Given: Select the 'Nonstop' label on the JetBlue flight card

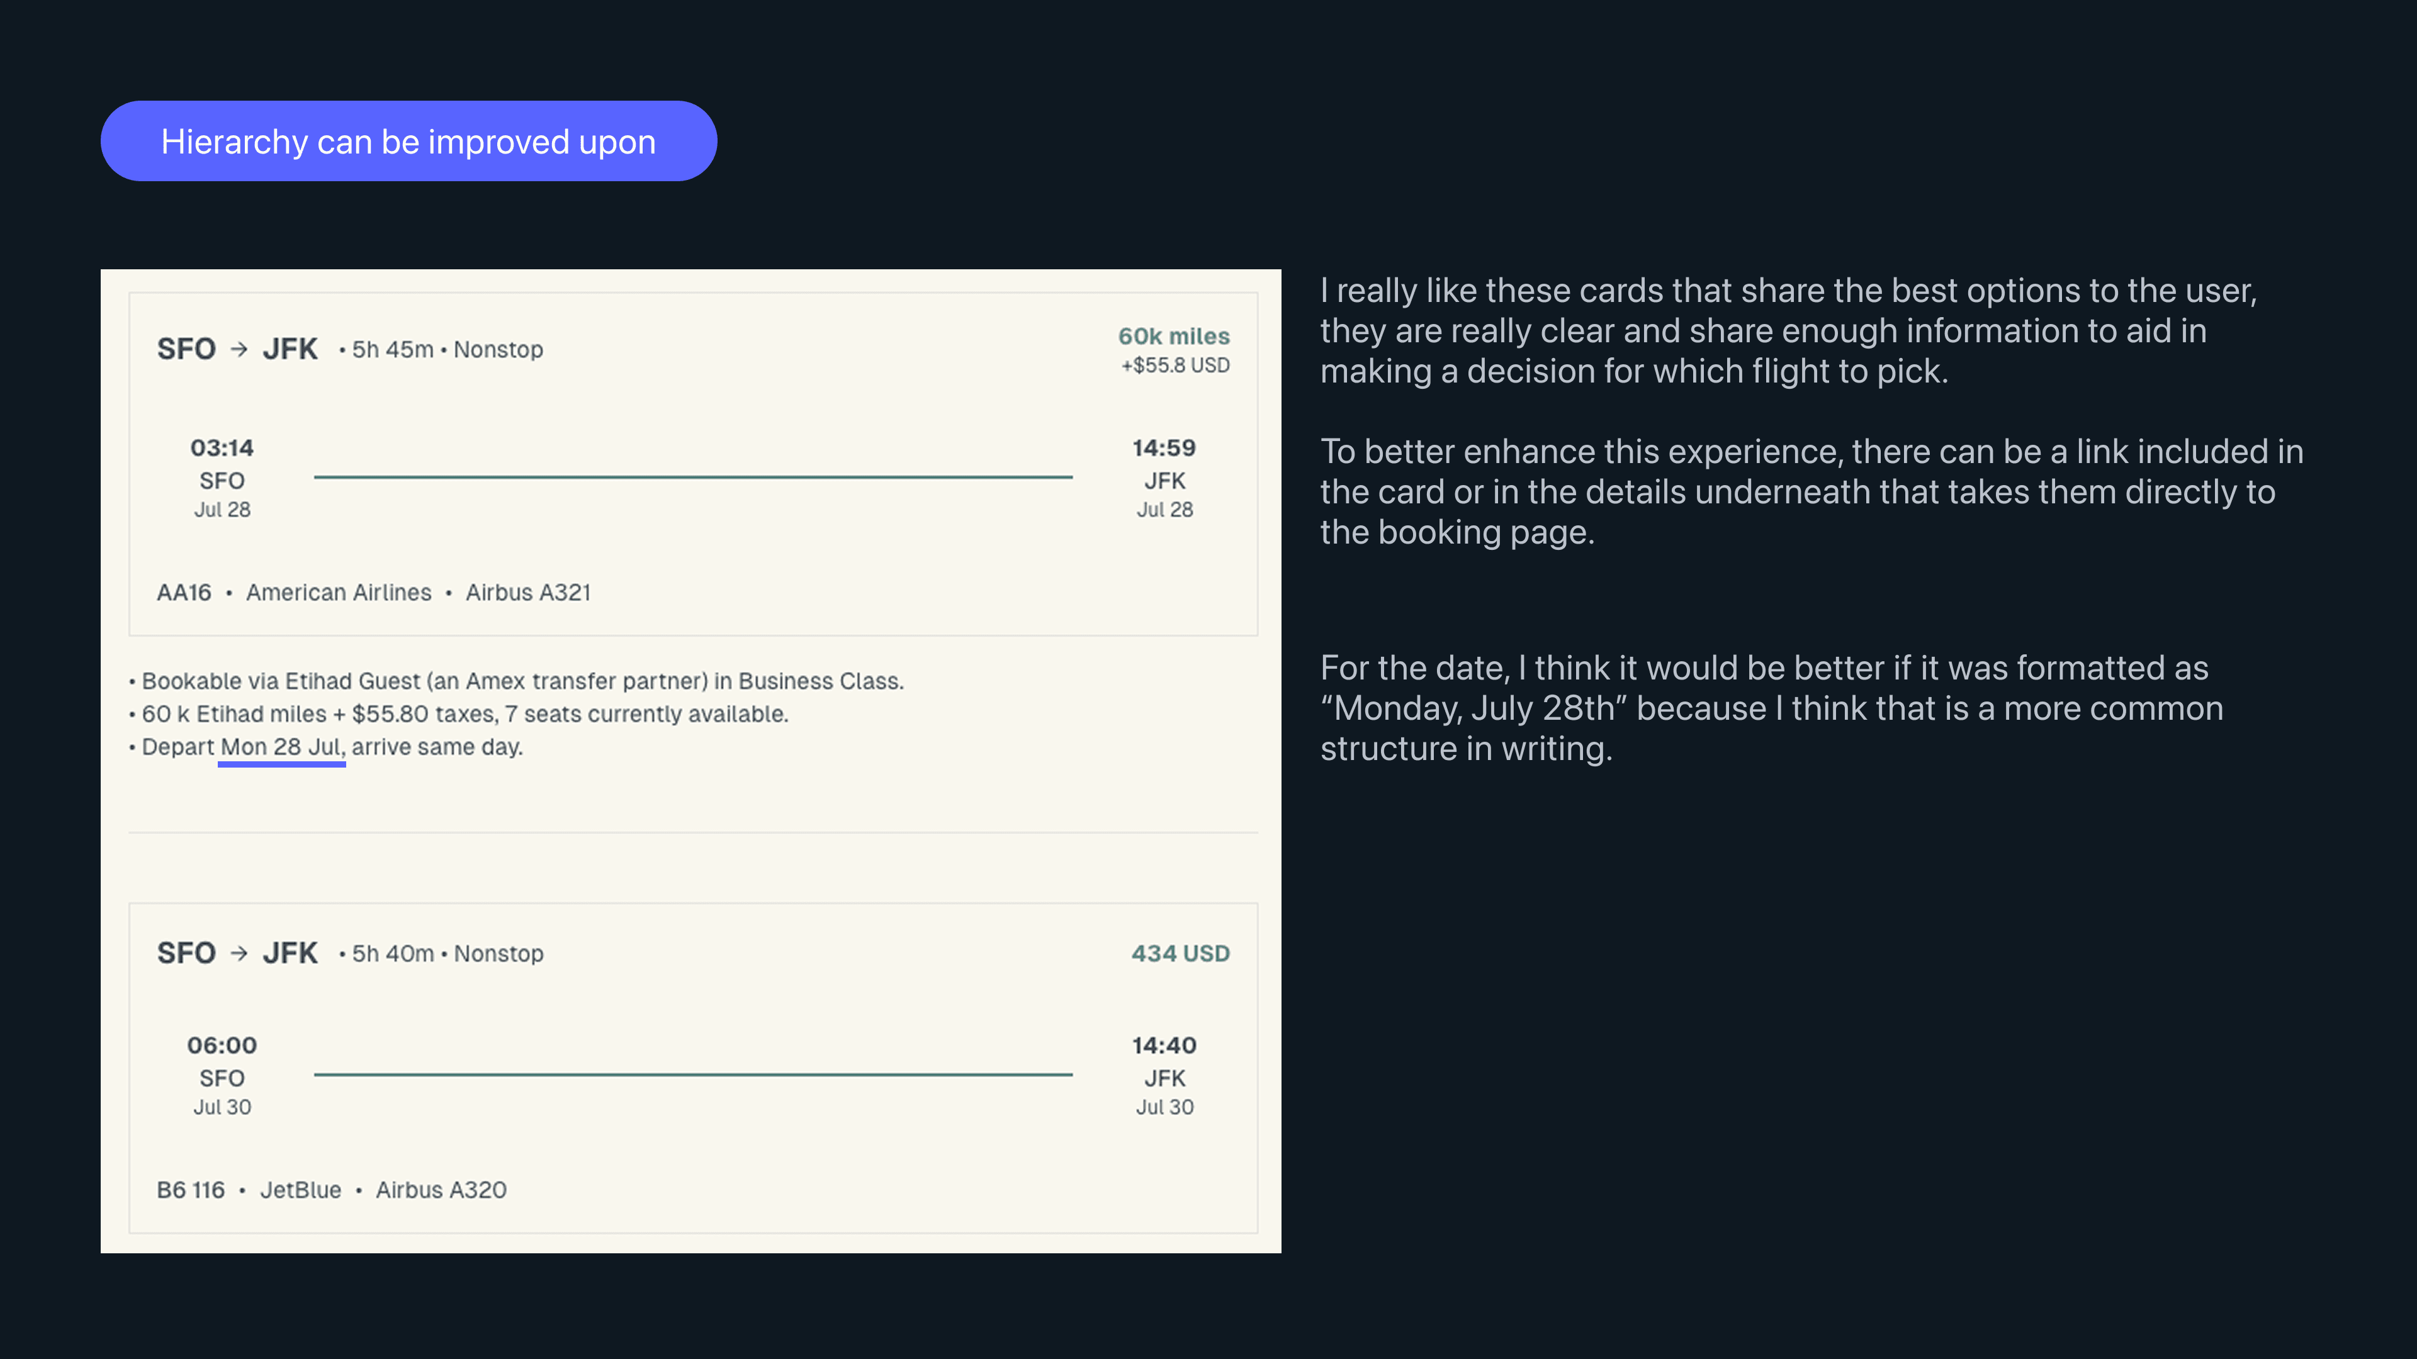Looking at the screenshot, I should pyautogui.click(x=499, y=952).
